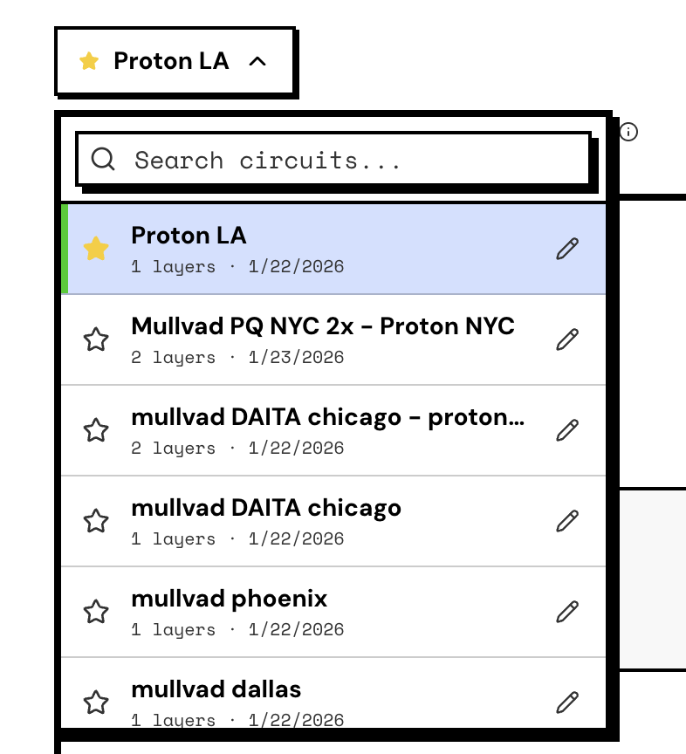Click the edit pencil for mullvad DAITA chicago
686x754 pixels.
click(x=567, y=520)
